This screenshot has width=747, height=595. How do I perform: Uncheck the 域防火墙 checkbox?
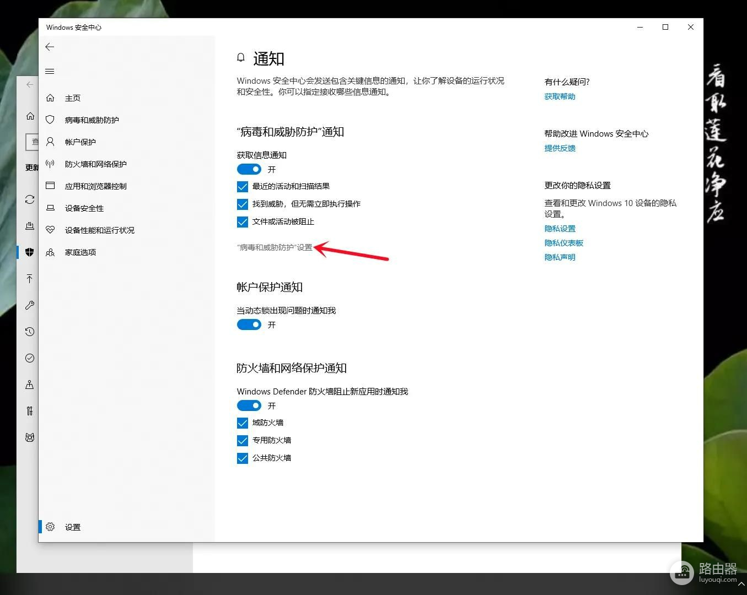243,423
